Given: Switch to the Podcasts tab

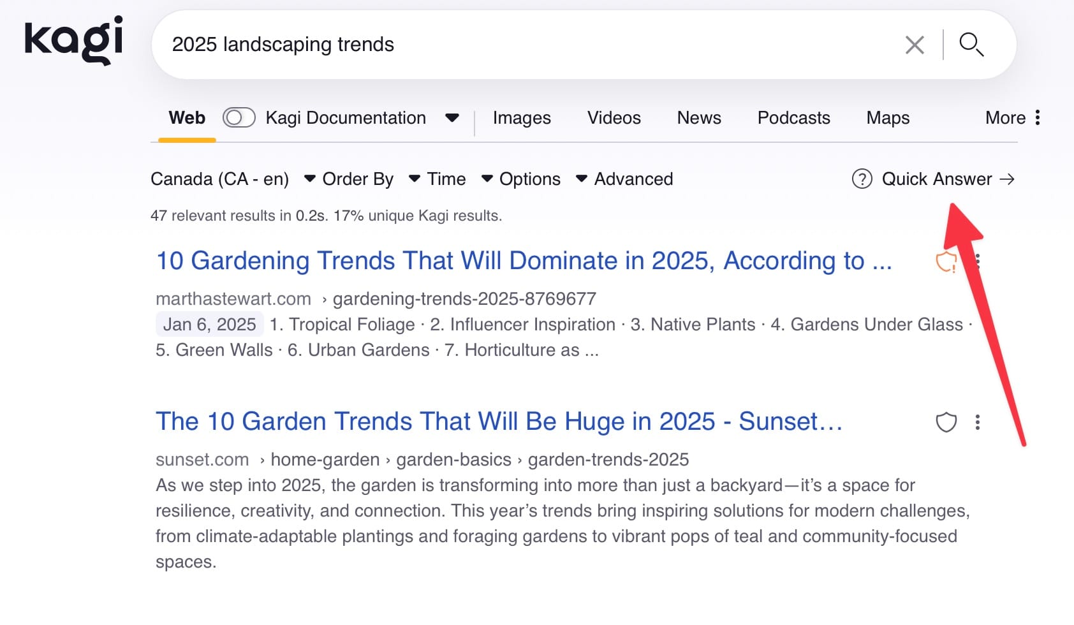Looking at the screenshot, I should (793, 118).
